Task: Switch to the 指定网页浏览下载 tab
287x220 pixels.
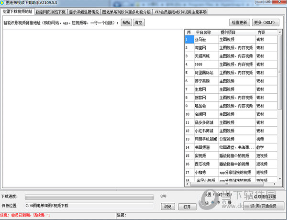Action: [50, 11]
